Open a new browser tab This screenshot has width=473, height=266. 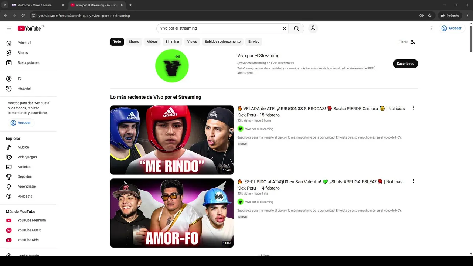pyautogui.click(x=130, y=5)
